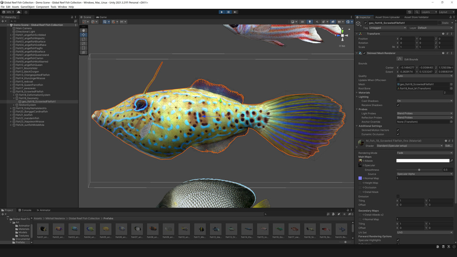Click Edit next to the Shader field
Image resolution: width=457 pixels, height=257 pixels.
pos(449,145)
